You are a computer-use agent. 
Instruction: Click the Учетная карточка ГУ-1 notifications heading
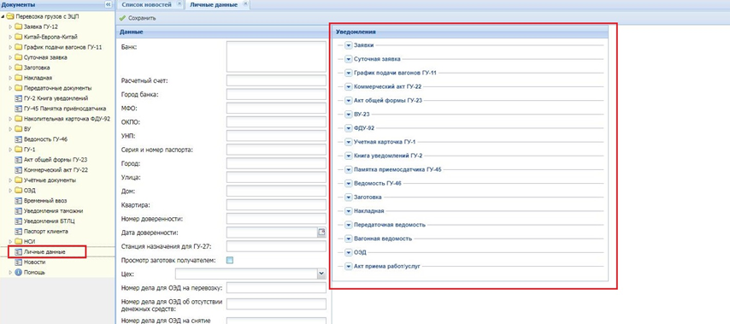(385, 142)
